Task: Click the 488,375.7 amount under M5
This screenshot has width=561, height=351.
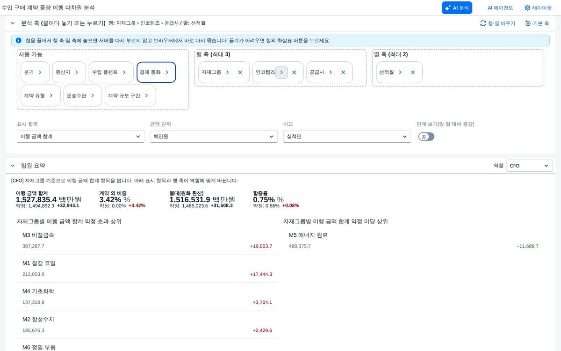Action: click(x=300, y=246)
